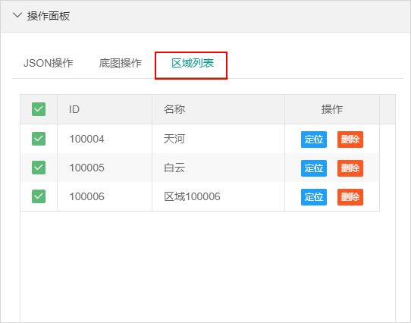Uncheck the checkbox for row 100004
The height and width of the screenshot is (323, 411).
click(x=39, y=139)
